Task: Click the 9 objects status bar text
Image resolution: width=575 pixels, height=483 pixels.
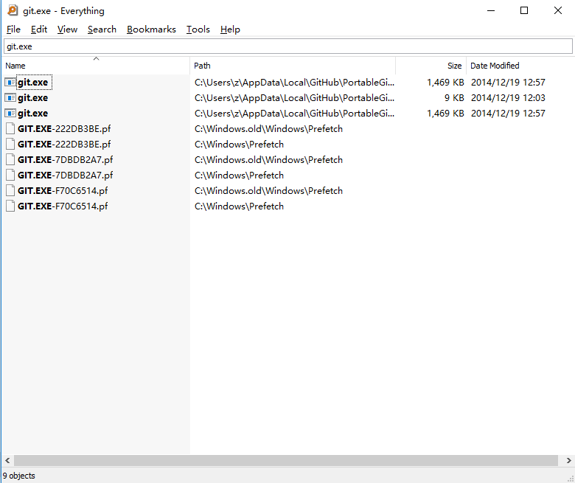Action: [19, 476]
